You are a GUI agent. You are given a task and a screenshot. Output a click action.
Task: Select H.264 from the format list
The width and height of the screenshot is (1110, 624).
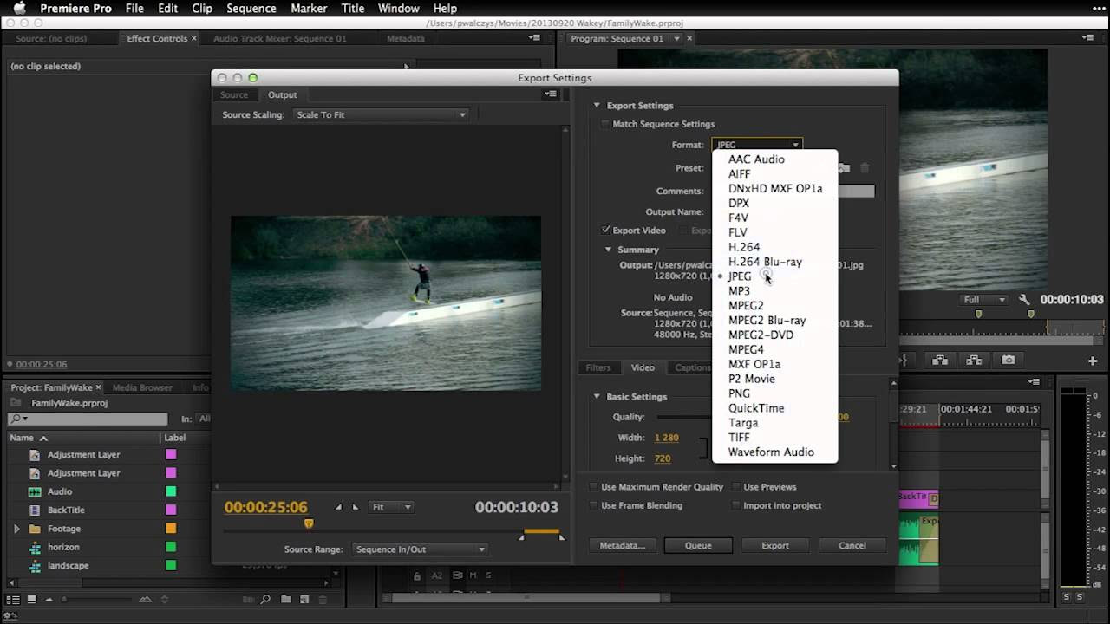744,246
